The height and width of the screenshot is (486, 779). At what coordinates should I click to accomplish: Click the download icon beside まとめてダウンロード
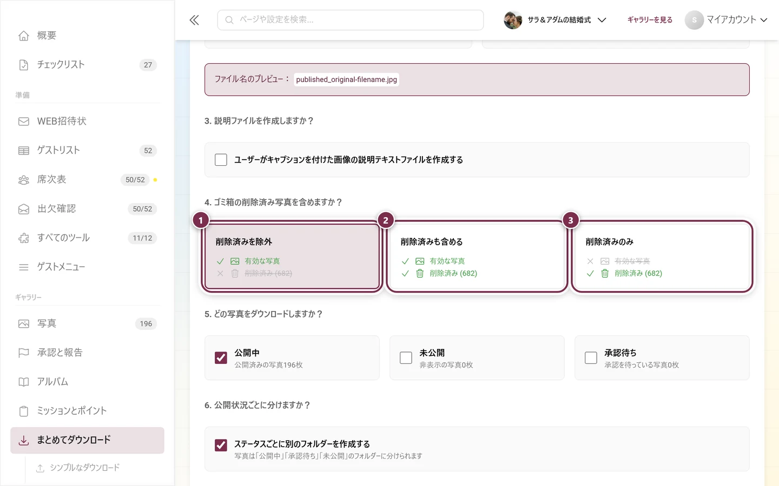tap(24, 441)
